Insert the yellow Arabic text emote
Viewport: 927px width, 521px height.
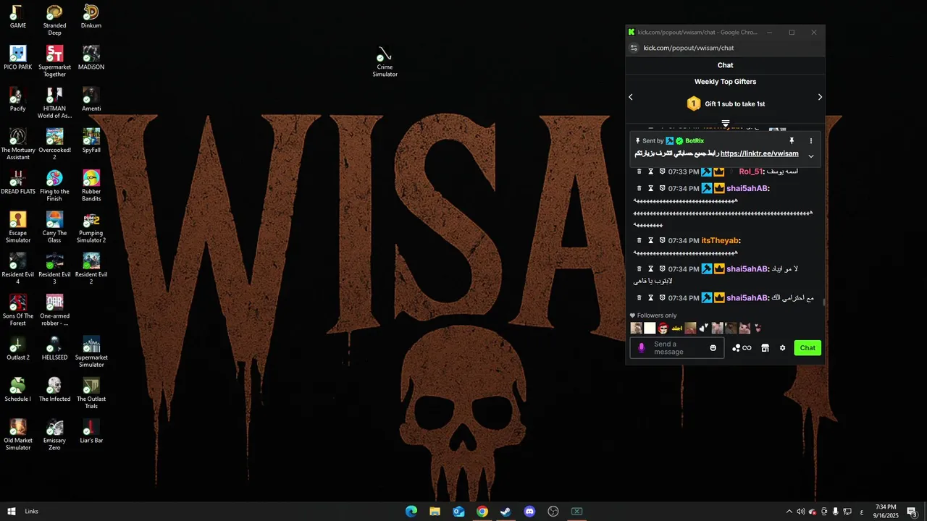pos(677,329)
